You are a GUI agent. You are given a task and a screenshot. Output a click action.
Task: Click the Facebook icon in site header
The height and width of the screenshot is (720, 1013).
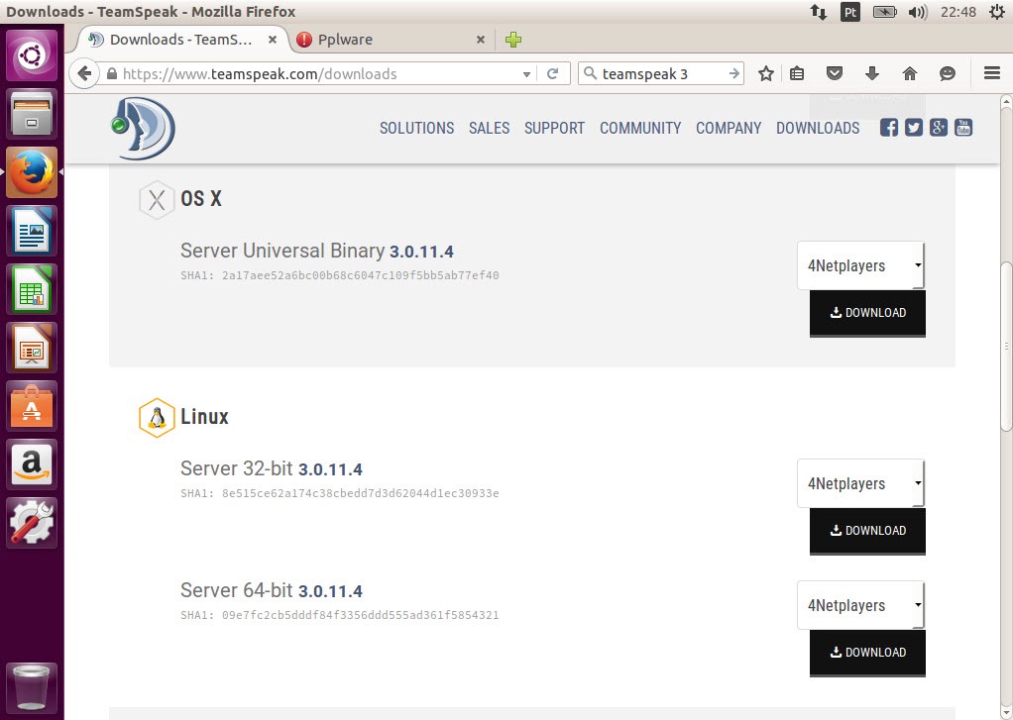click(x=889, y=128)
